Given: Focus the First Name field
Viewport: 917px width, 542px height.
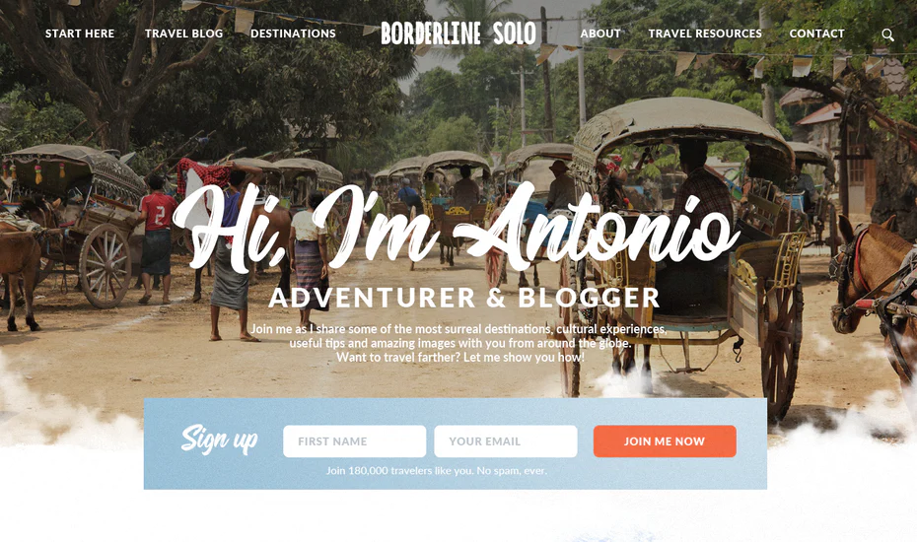Looking at the screenshot, I should pyautogui.click(x=354, y=441).
